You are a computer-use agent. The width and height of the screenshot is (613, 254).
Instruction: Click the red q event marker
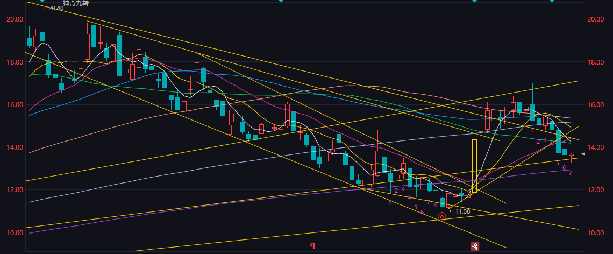click(x=312, y=245)
